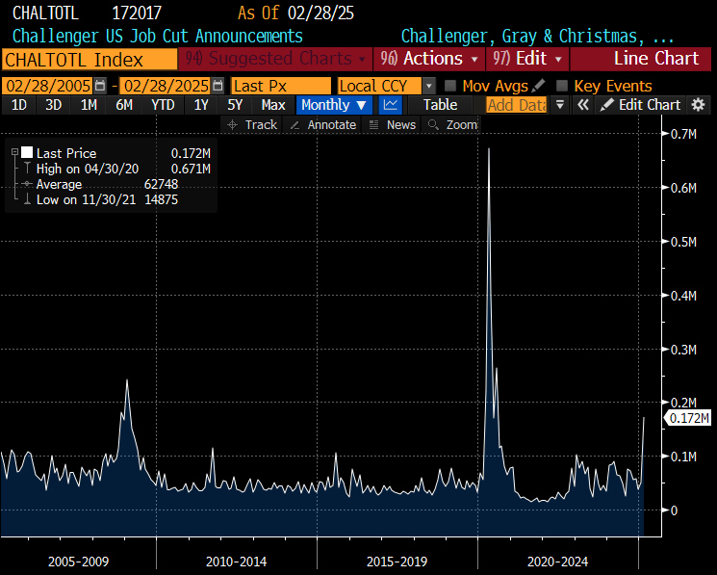Open the Actions menu
717x575 pixels.
tap(427, 59)
